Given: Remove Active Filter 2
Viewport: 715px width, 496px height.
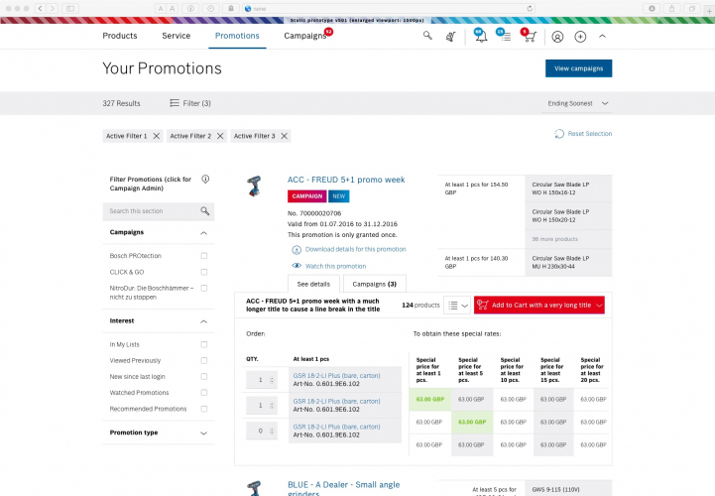Looking at the screenshot, I should (x=220, y=136).
